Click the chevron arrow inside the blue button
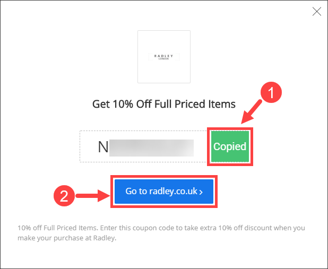 point(201,192)
